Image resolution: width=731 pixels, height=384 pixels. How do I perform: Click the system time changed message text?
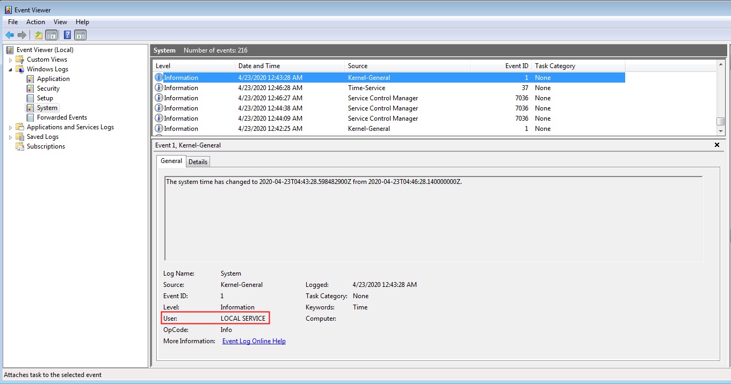[314, 182]
